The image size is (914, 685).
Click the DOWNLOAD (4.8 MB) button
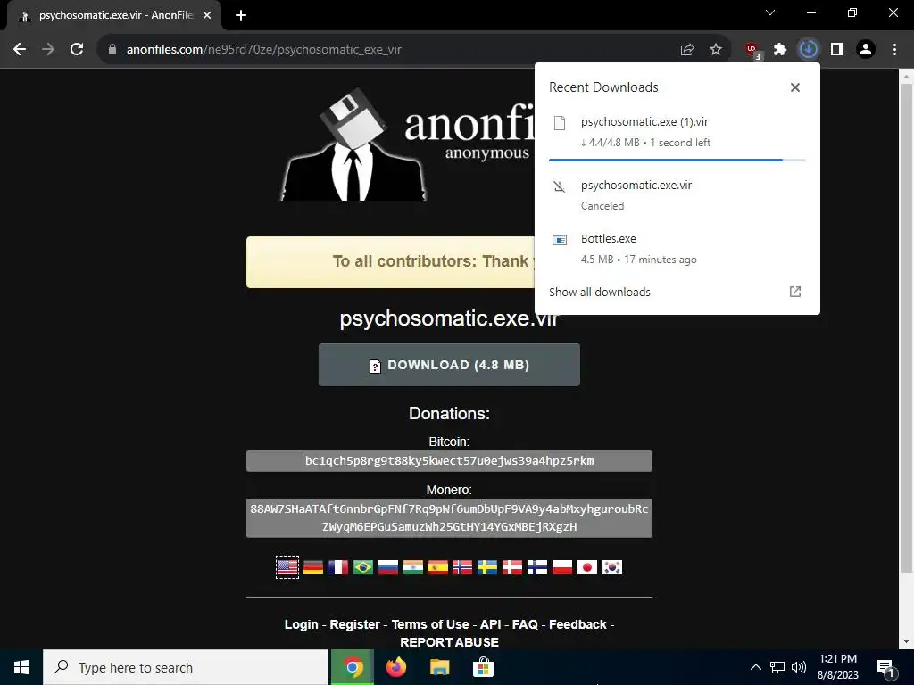[449, 365]
